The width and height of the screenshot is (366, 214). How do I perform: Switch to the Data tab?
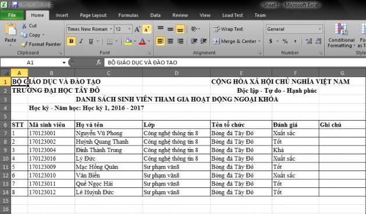click(x=155, y=15)
